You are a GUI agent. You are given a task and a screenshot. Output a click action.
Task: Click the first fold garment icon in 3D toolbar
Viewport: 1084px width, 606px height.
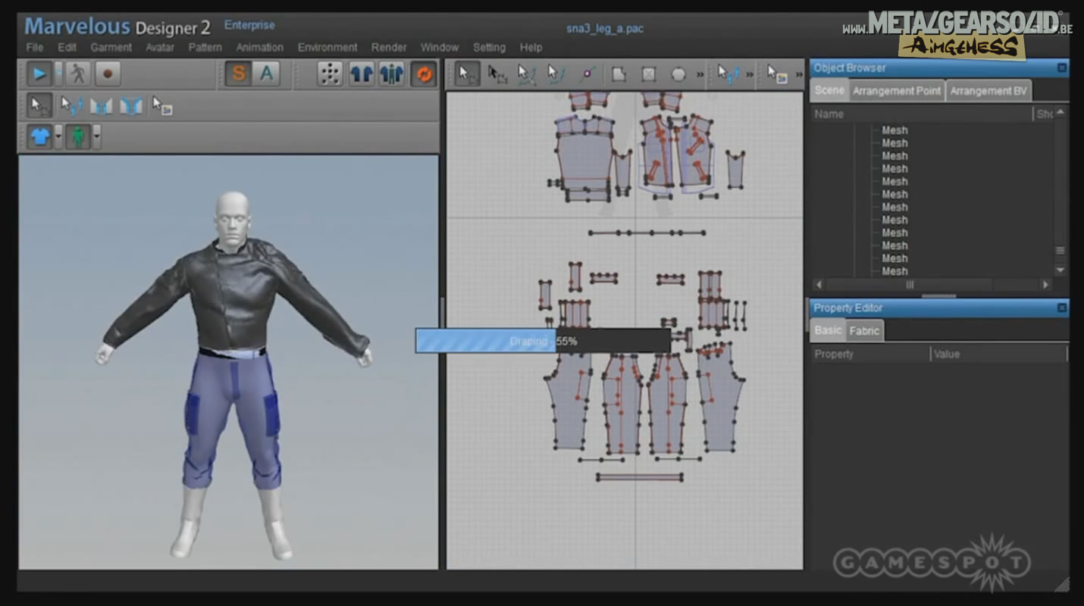(102, 105)
